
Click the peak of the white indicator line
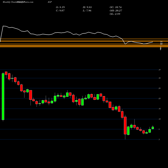pyautogui.click(x=3, y=26)
